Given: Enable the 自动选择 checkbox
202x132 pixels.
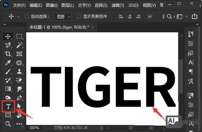Looking at the screenshot, I should coord(27,16).
